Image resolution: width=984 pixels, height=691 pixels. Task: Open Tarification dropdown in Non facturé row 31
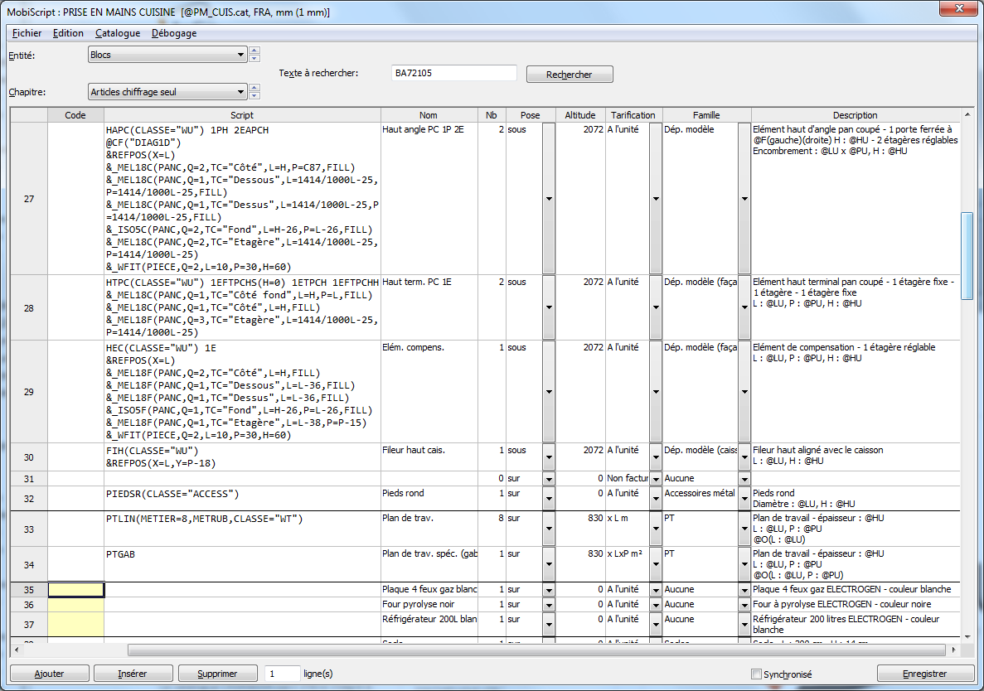[x=656, y=478]
